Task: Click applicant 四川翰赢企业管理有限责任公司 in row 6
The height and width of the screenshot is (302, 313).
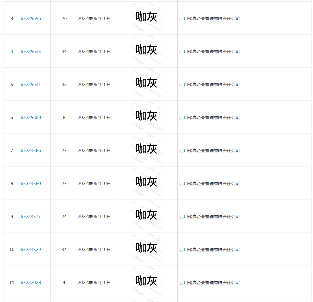Action: click(x=209, y=117)
